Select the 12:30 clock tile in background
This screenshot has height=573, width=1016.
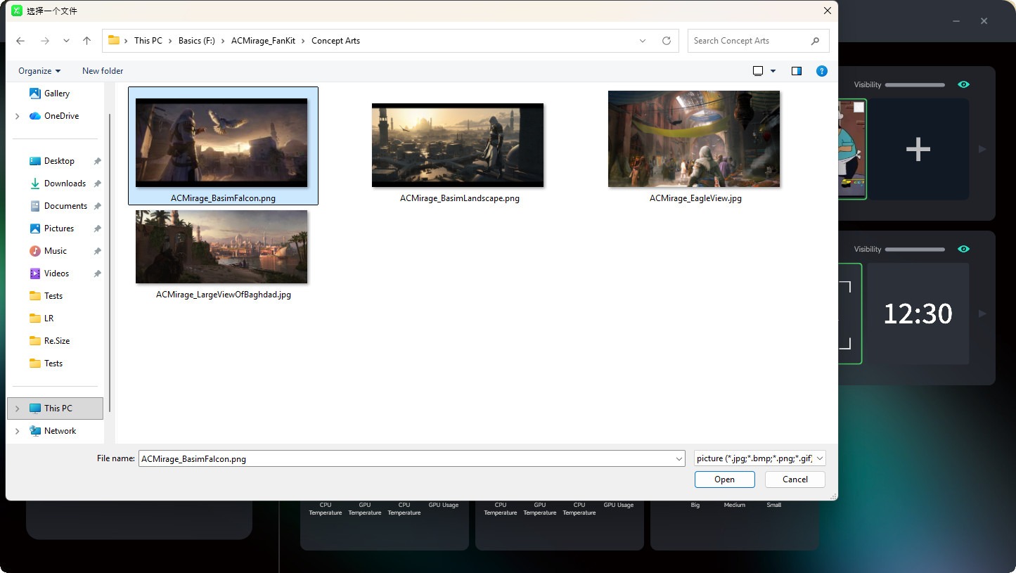point(918,314)
